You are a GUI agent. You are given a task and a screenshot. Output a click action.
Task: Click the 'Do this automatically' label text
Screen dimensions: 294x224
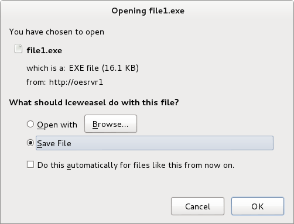tap(136, 166)
